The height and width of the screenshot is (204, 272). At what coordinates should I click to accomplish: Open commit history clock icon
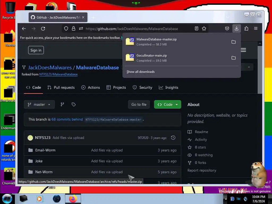coord(173,138)
